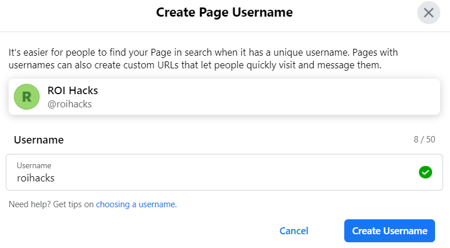Image resolution: width=450 pixels, height=248 pixels.
Task: Confirm with Create Username button
Action: click(x=390, y=231)
